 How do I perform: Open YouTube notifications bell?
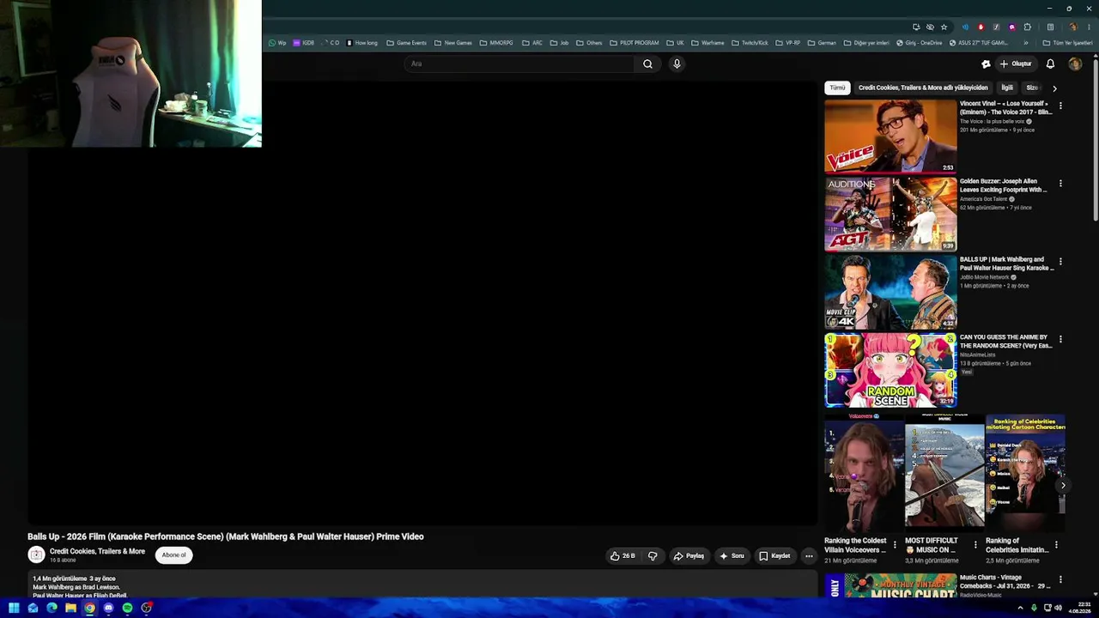click(x=1050, y=64)
